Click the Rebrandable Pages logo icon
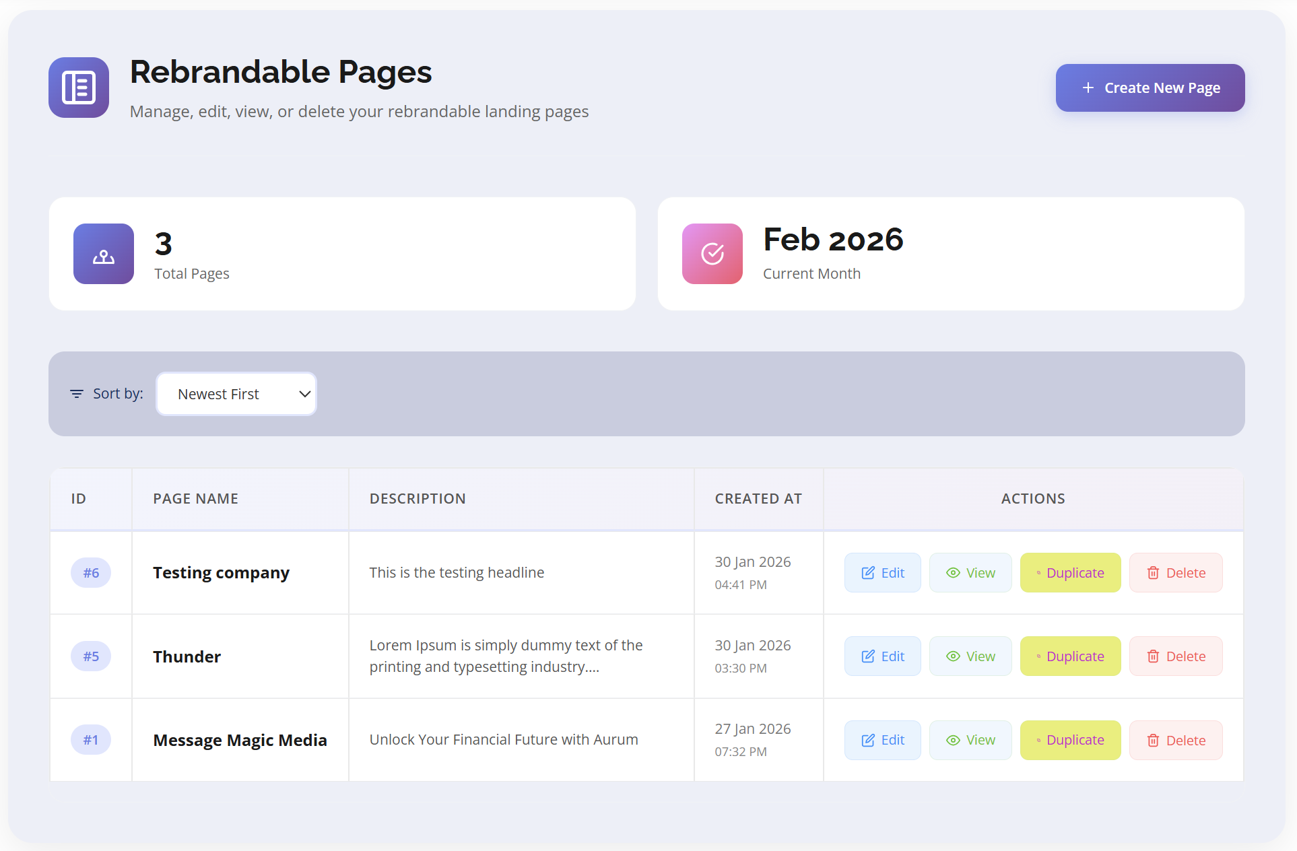 [79, 88]
